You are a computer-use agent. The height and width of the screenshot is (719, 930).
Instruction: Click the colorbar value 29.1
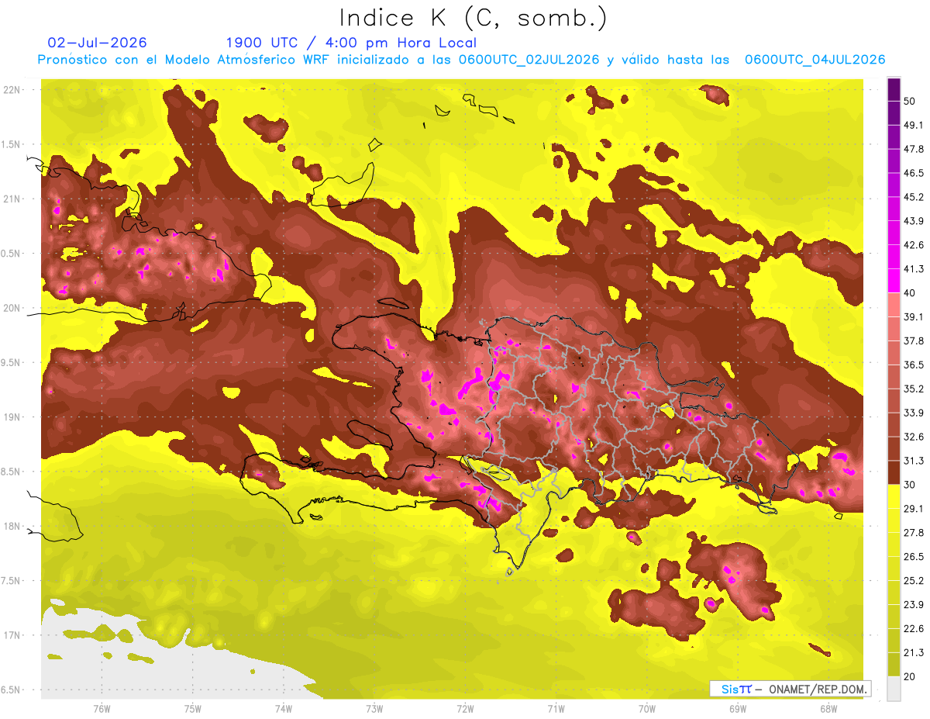coord(913,509)
